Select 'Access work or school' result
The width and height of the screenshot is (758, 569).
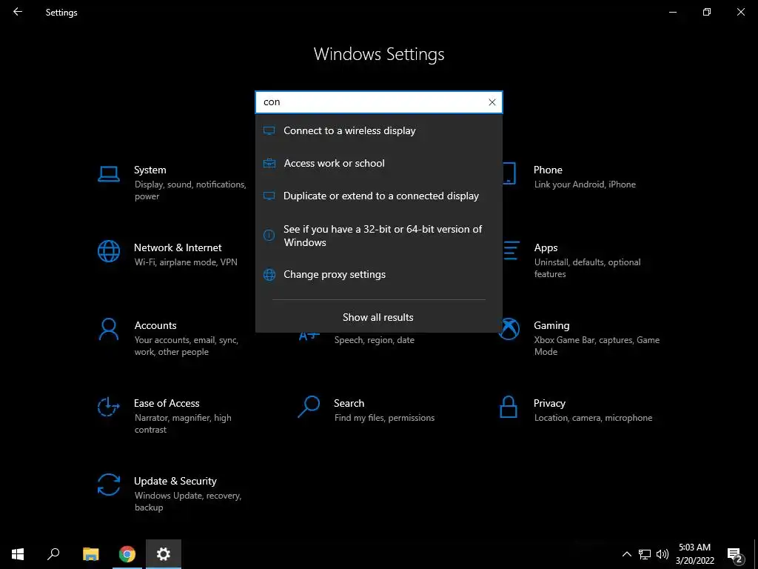pos(378,163)
